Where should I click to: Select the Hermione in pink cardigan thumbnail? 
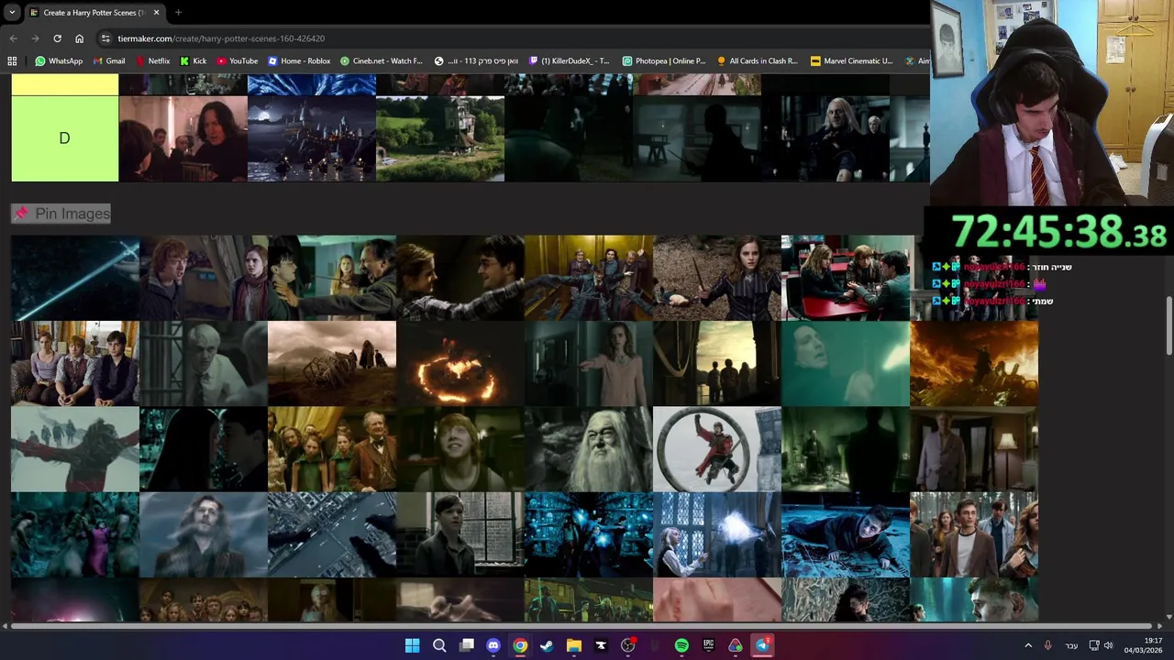click(589, 364)
